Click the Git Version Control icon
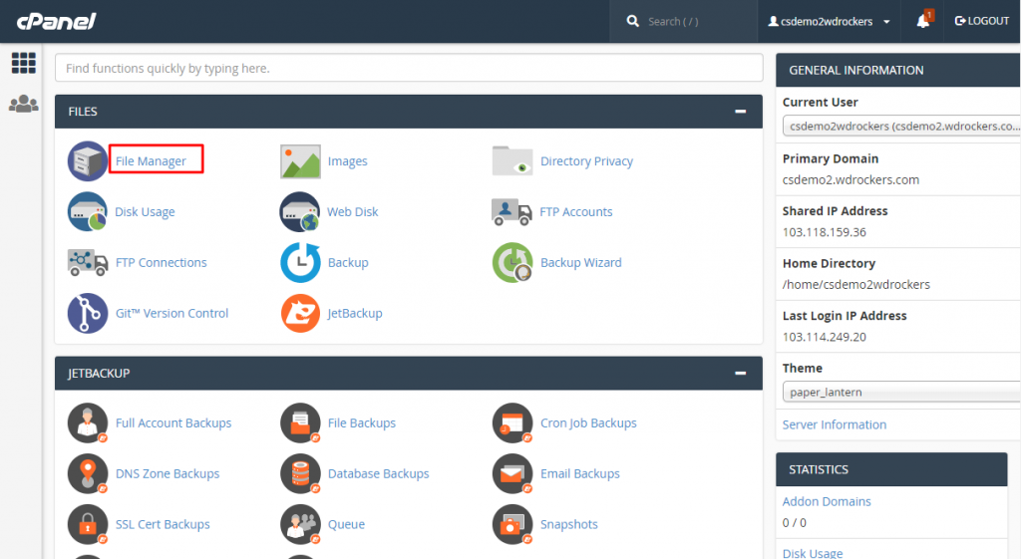The image size is (1021, 559). pyautogui.click(x=88, y=313)
